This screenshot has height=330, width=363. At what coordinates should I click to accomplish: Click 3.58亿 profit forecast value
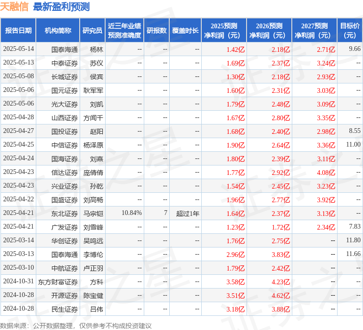pos(235,282)
